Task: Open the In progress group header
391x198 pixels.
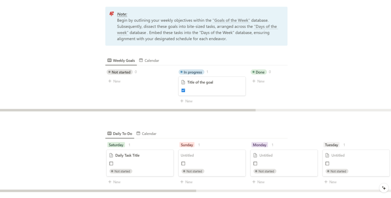Action: 191,72
